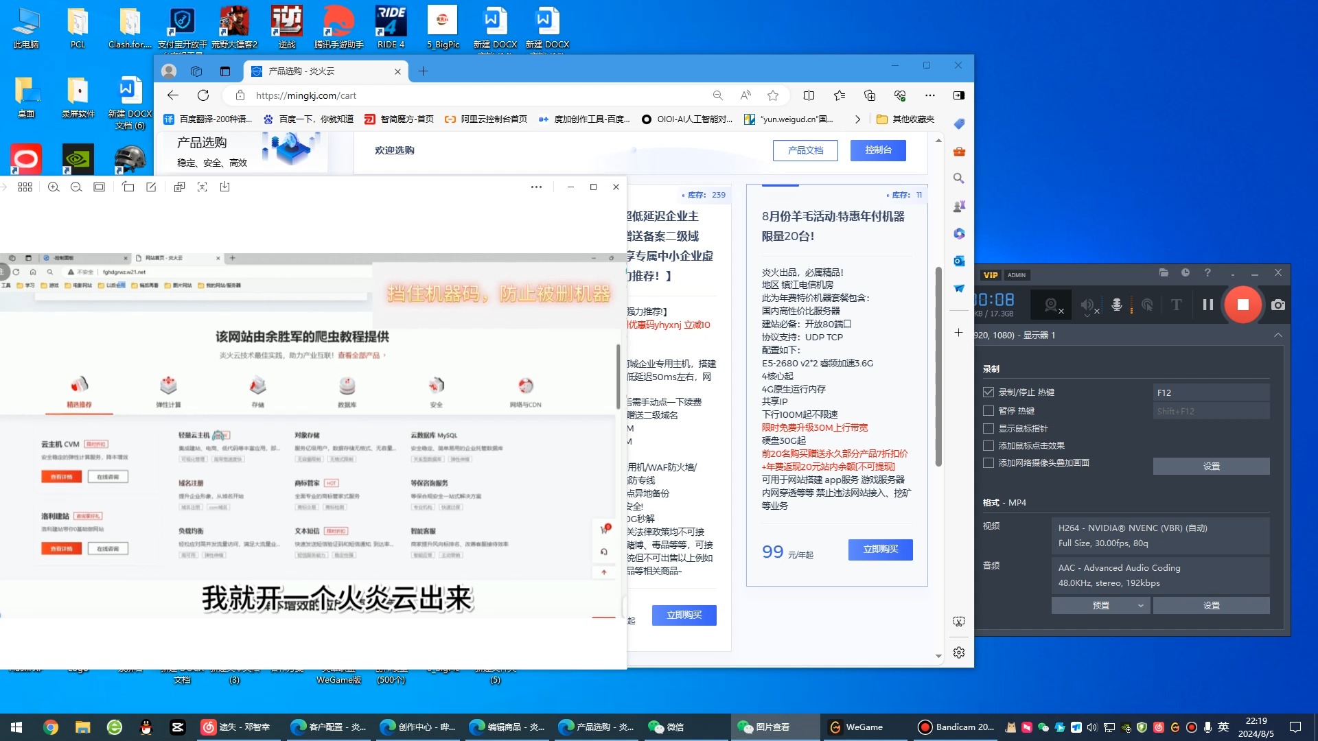Open Edge settings and more ellipsis
The width and height of the screenshot is (1318, 741).
point(929,96)
